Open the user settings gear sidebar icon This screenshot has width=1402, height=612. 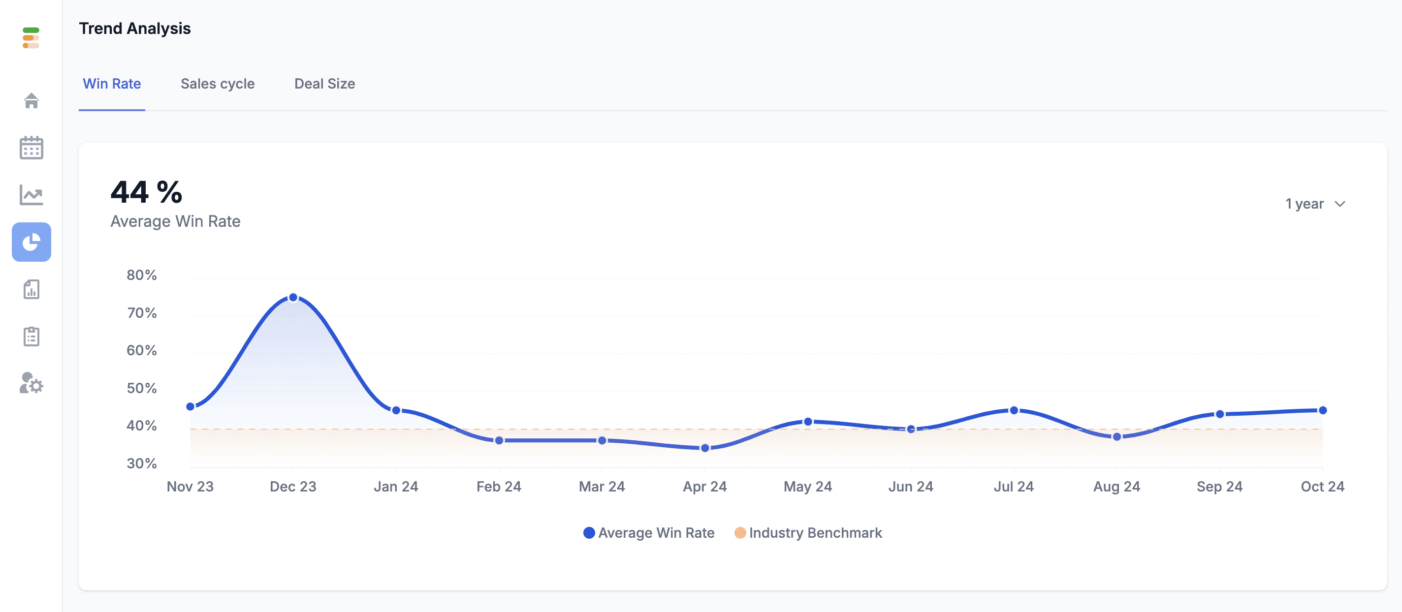(x=32, y=383)
